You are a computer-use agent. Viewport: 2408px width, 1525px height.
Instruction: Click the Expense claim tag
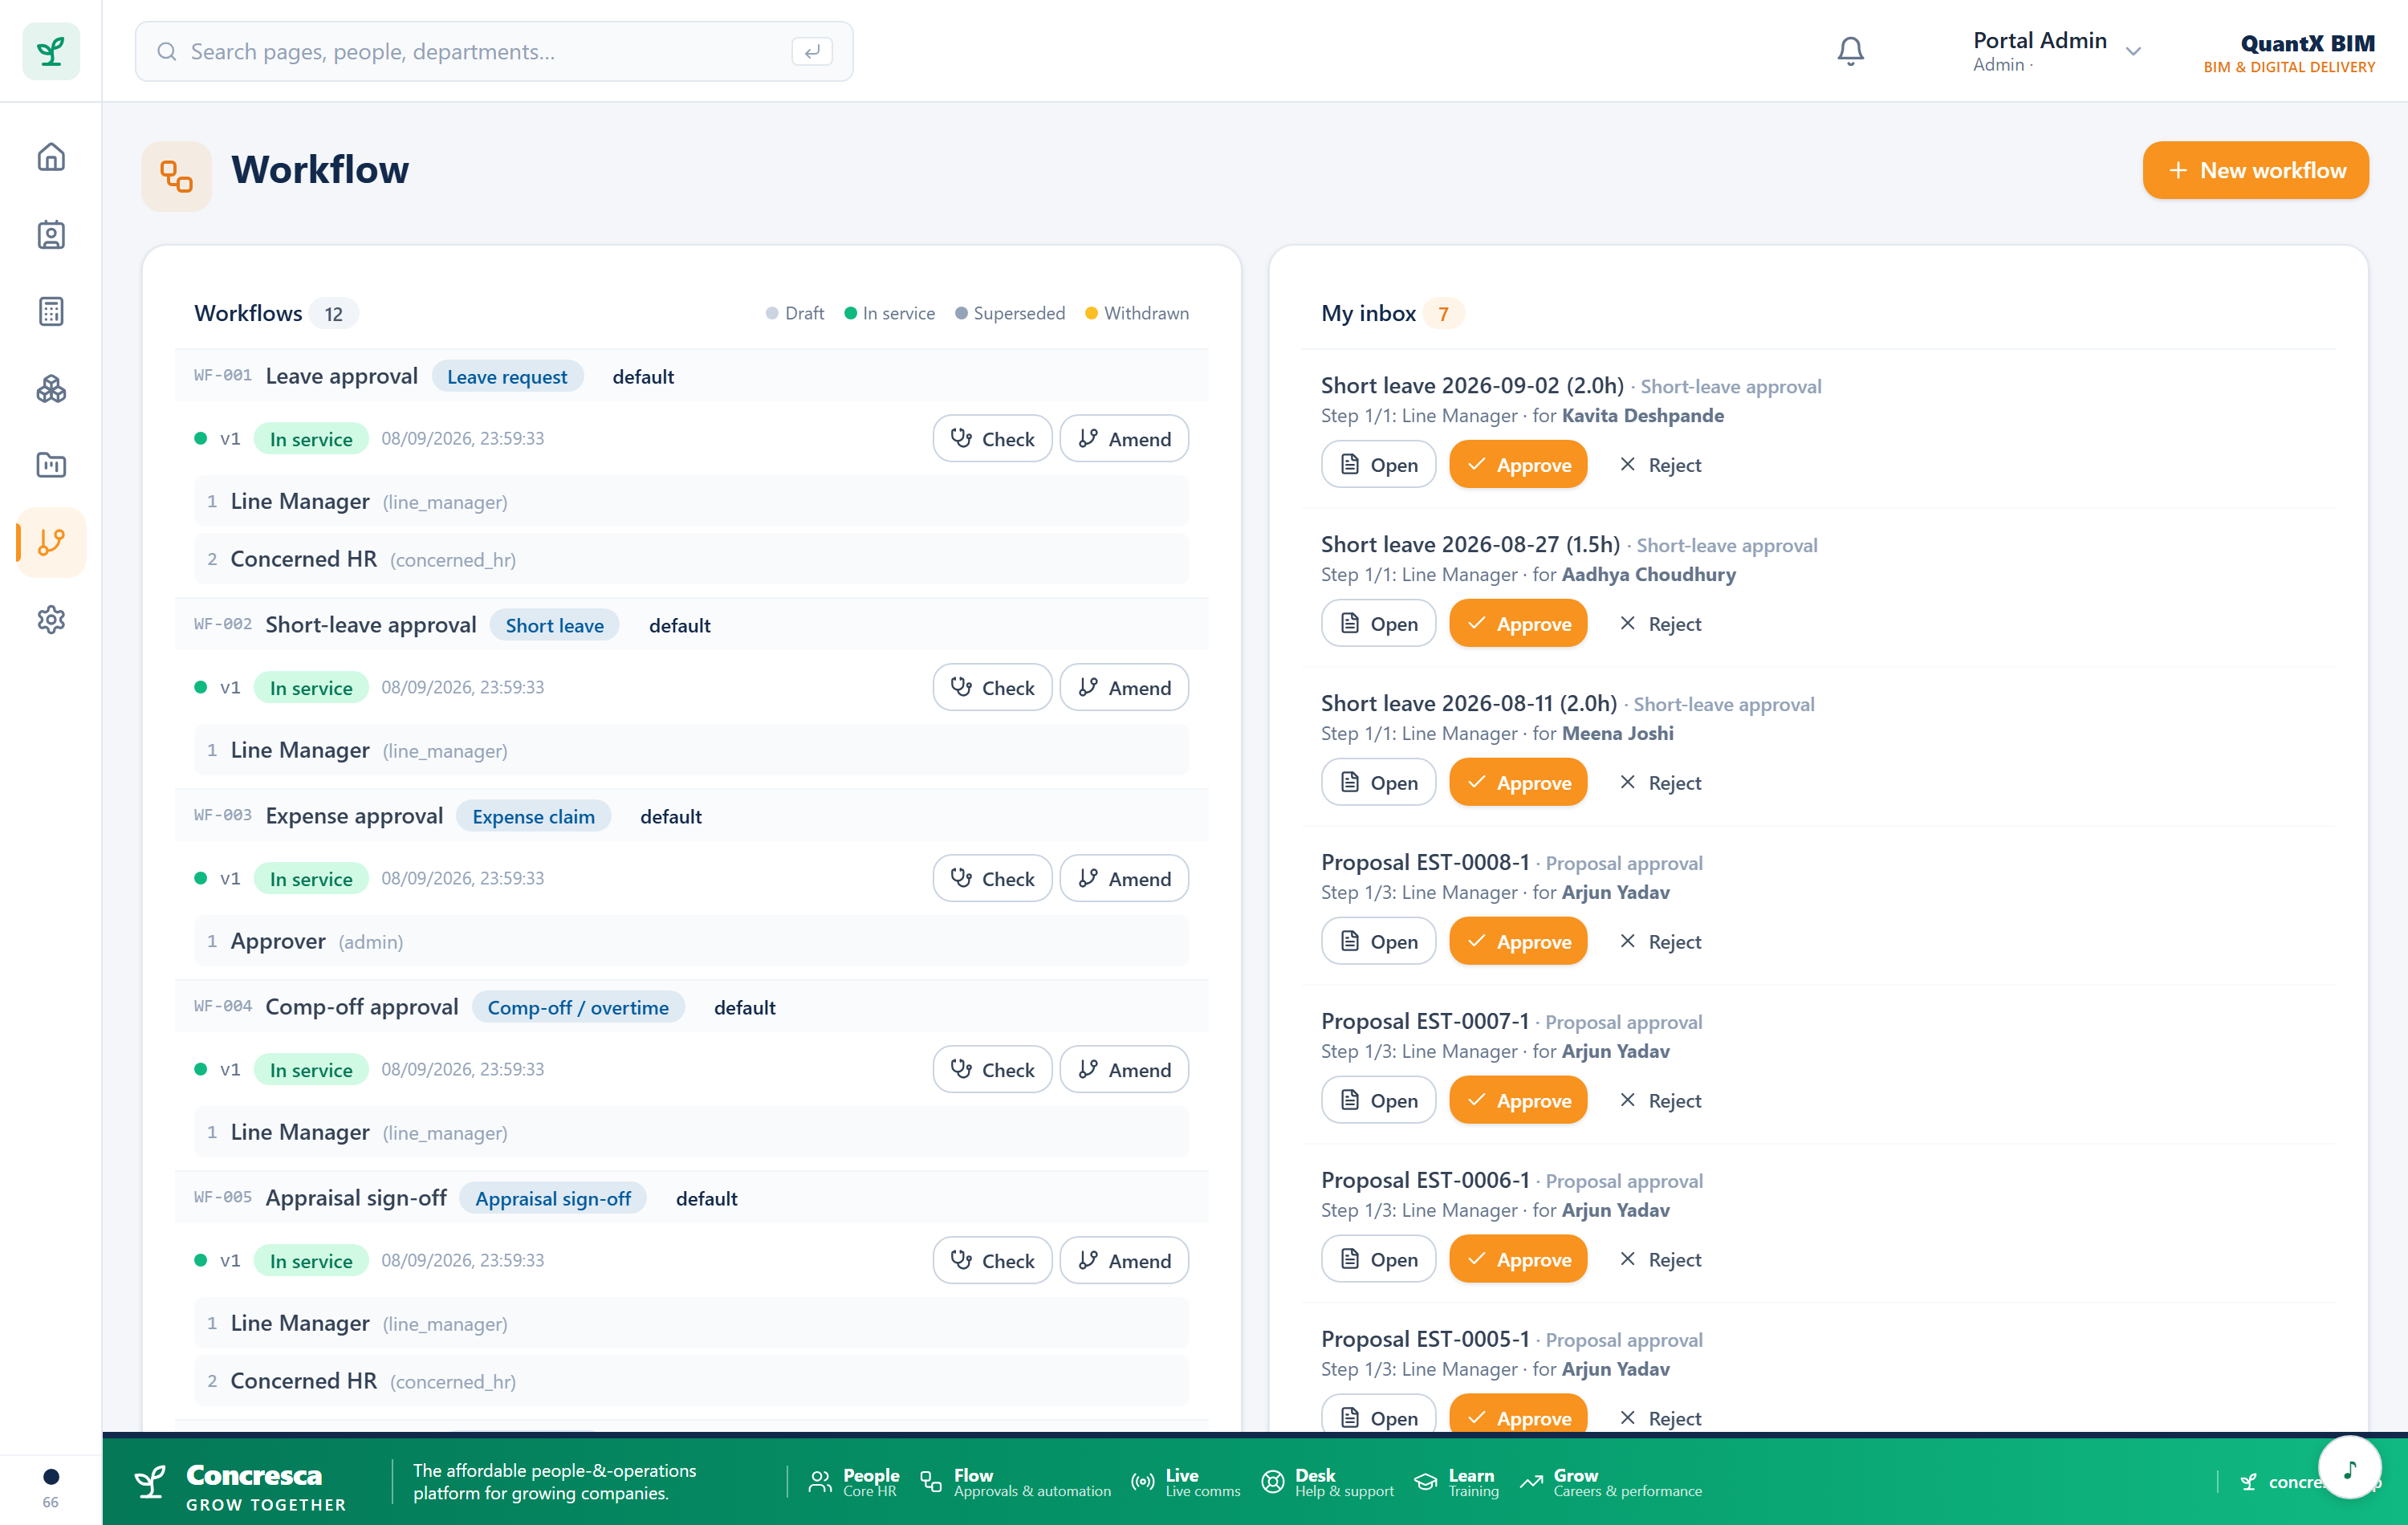533,816
